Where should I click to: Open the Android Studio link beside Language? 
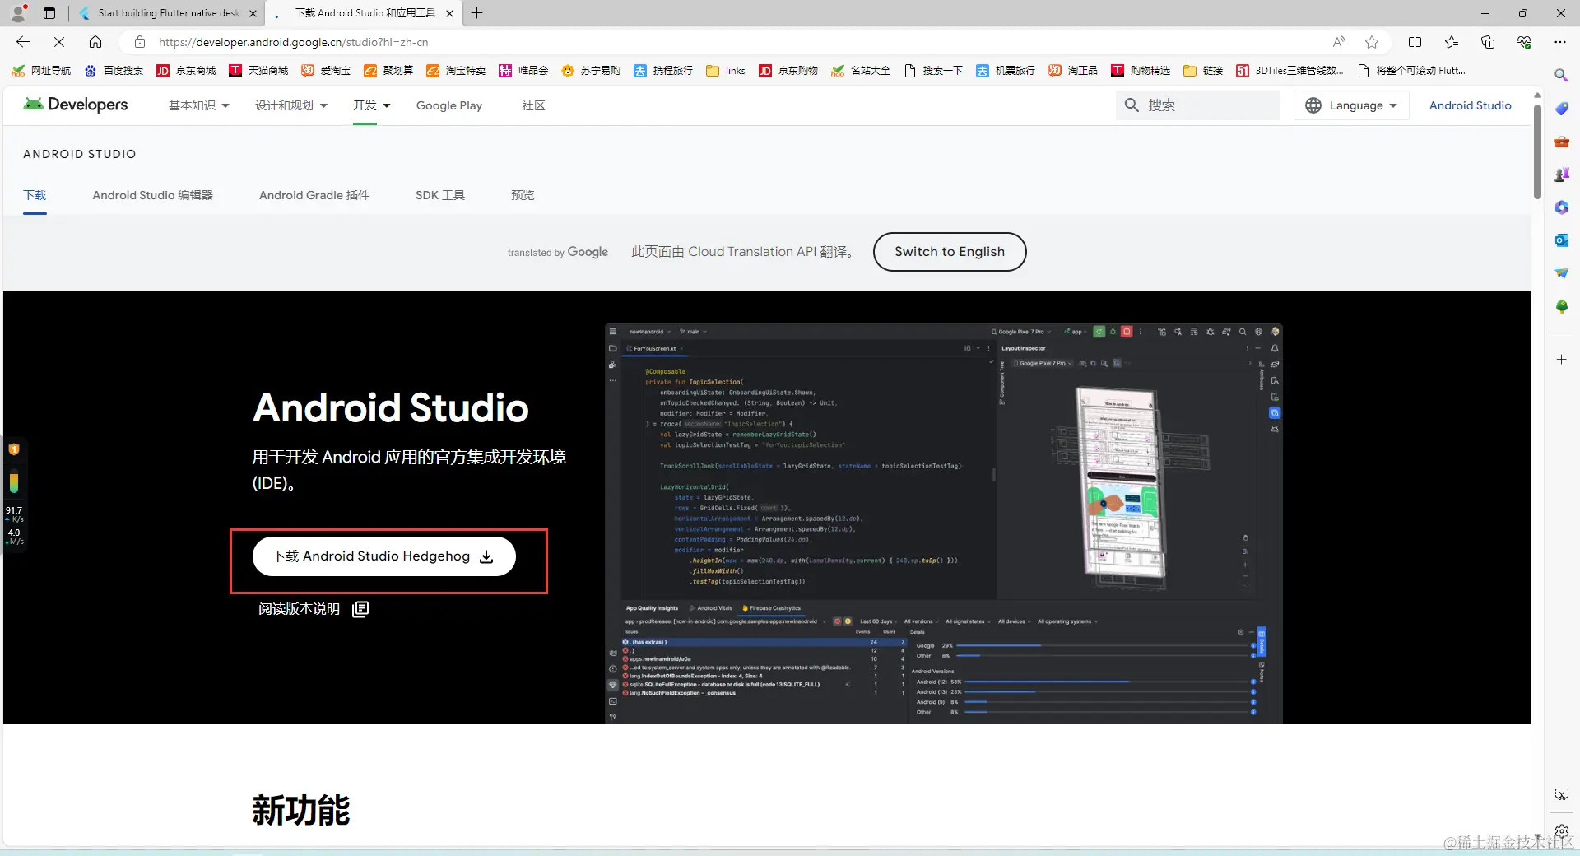coord(1471,105)
